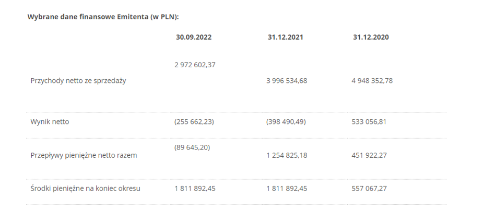Click the value 451 922,27

369,155
